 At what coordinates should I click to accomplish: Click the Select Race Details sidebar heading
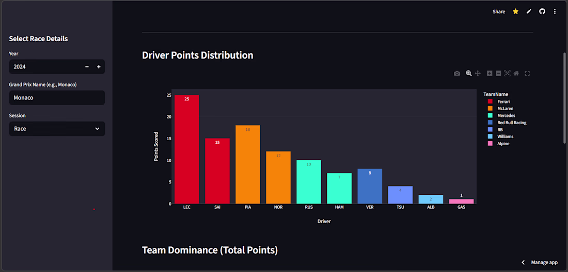click(38, 39)
